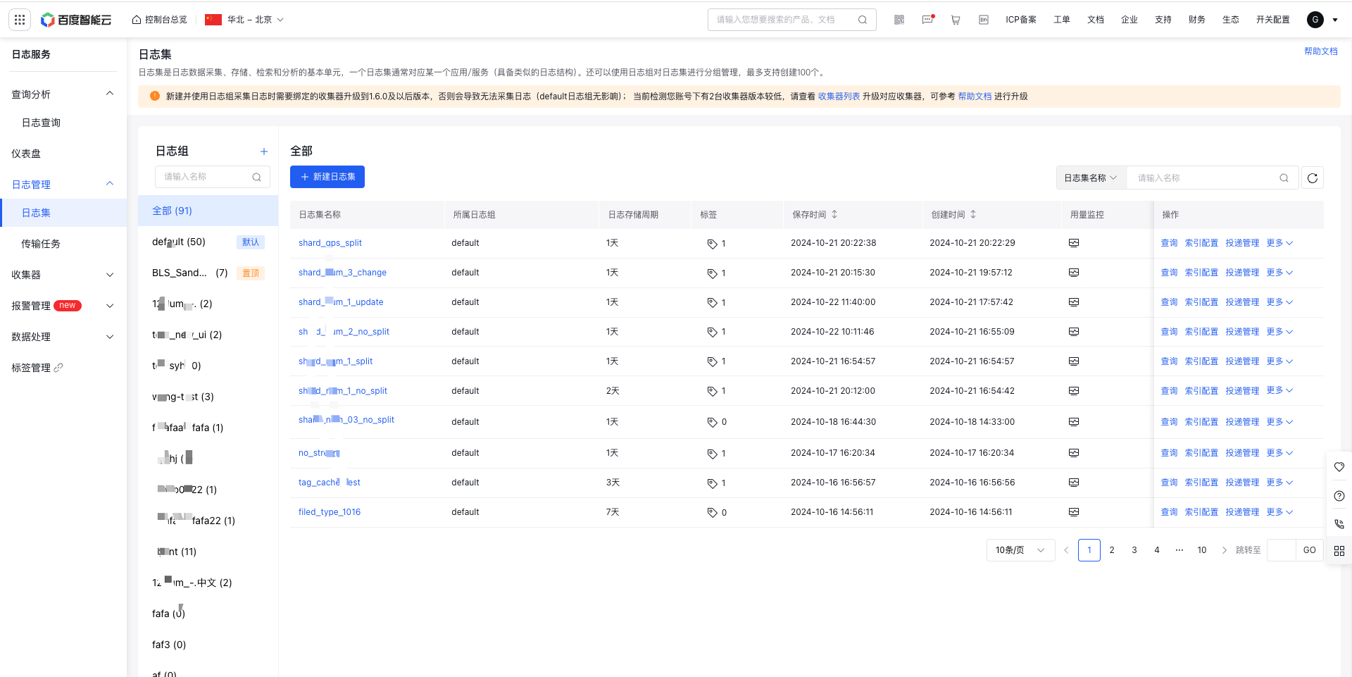Expand the 报警管理 sidebar section

point(110,306)
